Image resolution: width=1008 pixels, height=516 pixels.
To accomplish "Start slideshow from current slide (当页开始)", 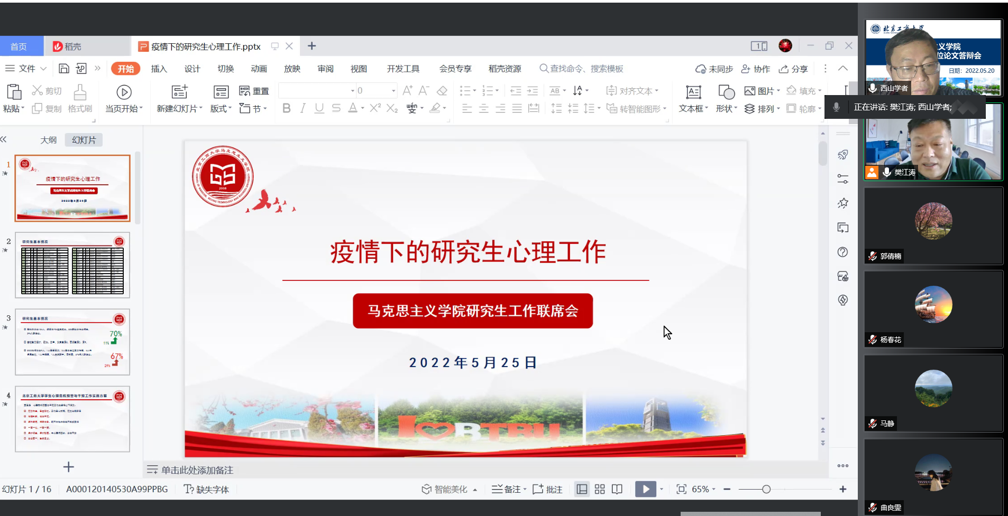I will (x=124, y=93).
